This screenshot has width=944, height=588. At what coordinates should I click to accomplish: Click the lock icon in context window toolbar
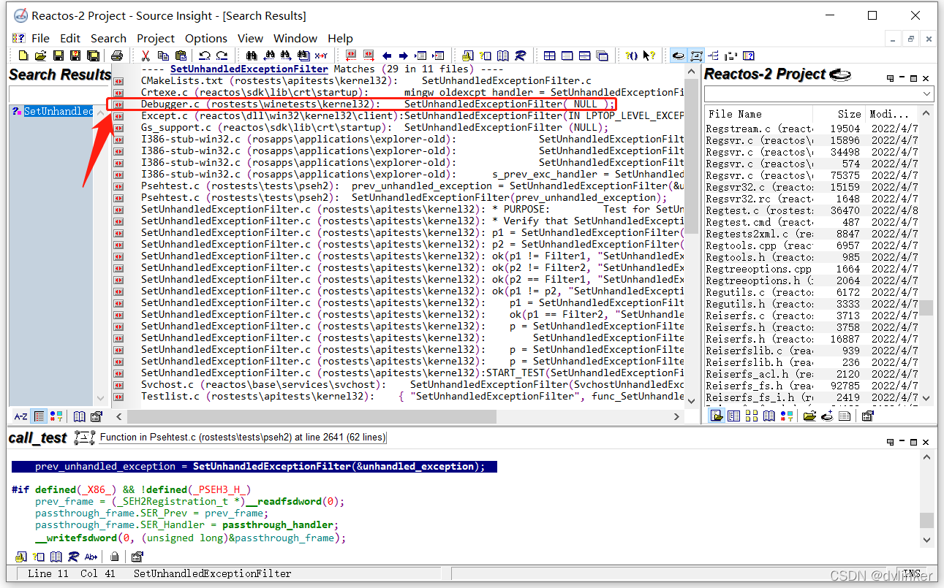click(115, 557)
